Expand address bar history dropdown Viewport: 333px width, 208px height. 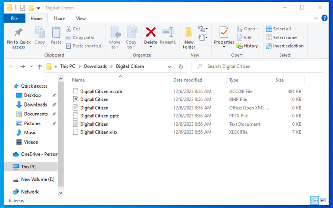click(x=169, y=67)
